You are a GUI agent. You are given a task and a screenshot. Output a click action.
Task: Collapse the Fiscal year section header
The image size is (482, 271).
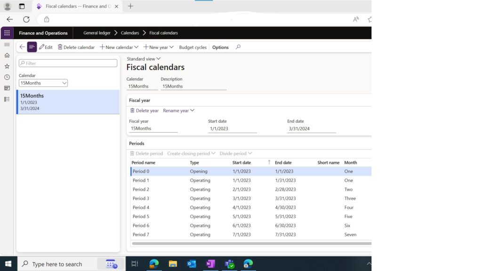139,100
